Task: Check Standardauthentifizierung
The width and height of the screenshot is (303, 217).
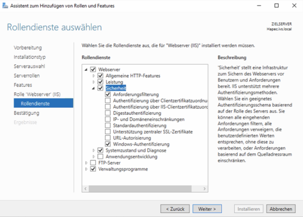Action: click(x=108, y=125)
